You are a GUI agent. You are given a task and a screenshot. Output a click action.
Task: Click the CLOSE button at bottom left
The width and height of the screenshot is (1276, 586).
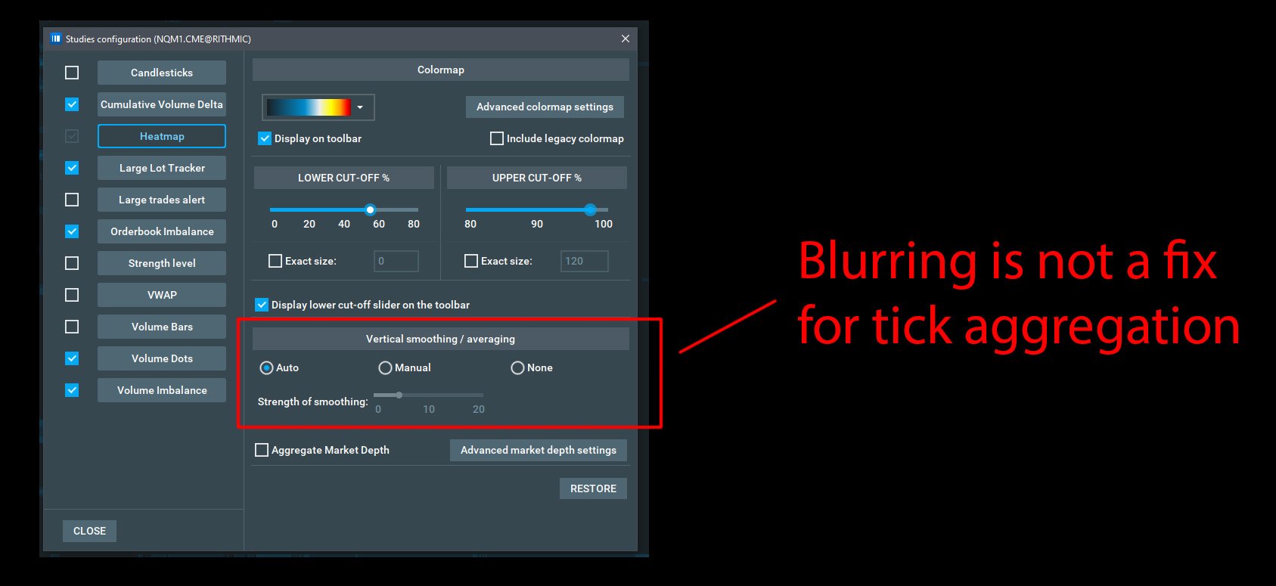tap(89, 531)
